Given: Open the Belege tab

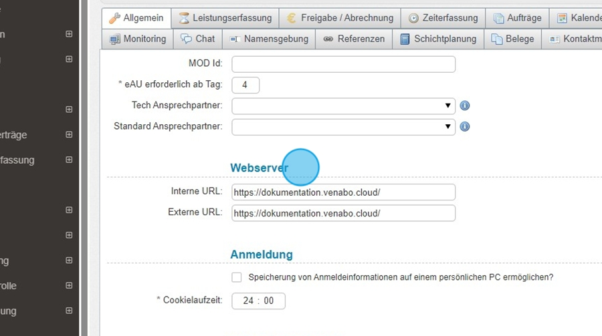Looking at the screenshot, I should pyautogui.click(x=513, y=39).
